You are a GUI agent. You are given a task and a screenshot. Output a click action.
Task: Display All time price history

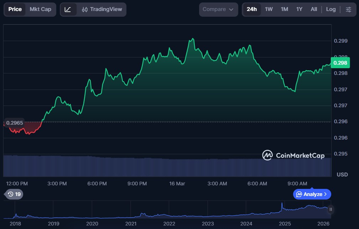pos(313,9)
